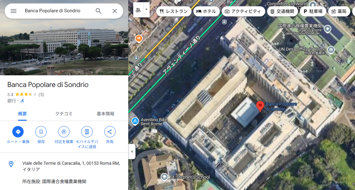Click the bus stop icon below the アクティビティ chip
Viewport: 355px width, 190px height.
click(224, 22)
